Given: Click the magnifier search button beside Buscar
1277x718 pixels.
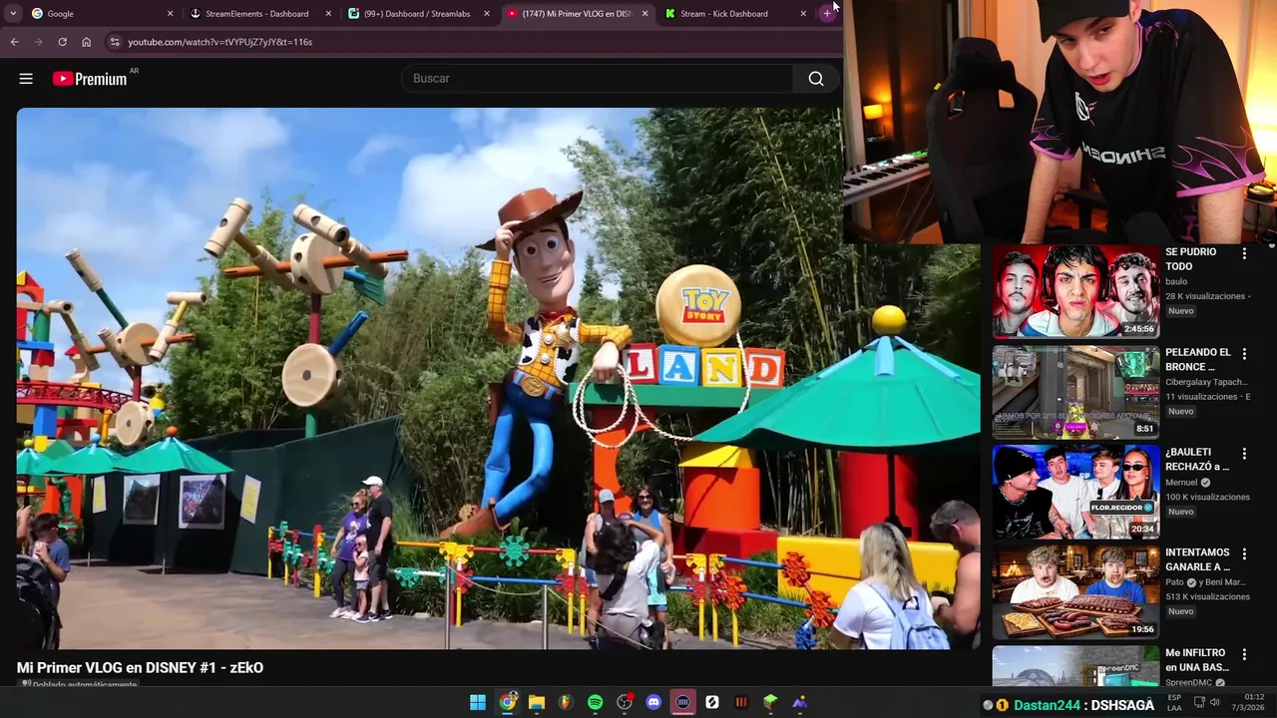Looking at the screenshot, I should 816,79.
